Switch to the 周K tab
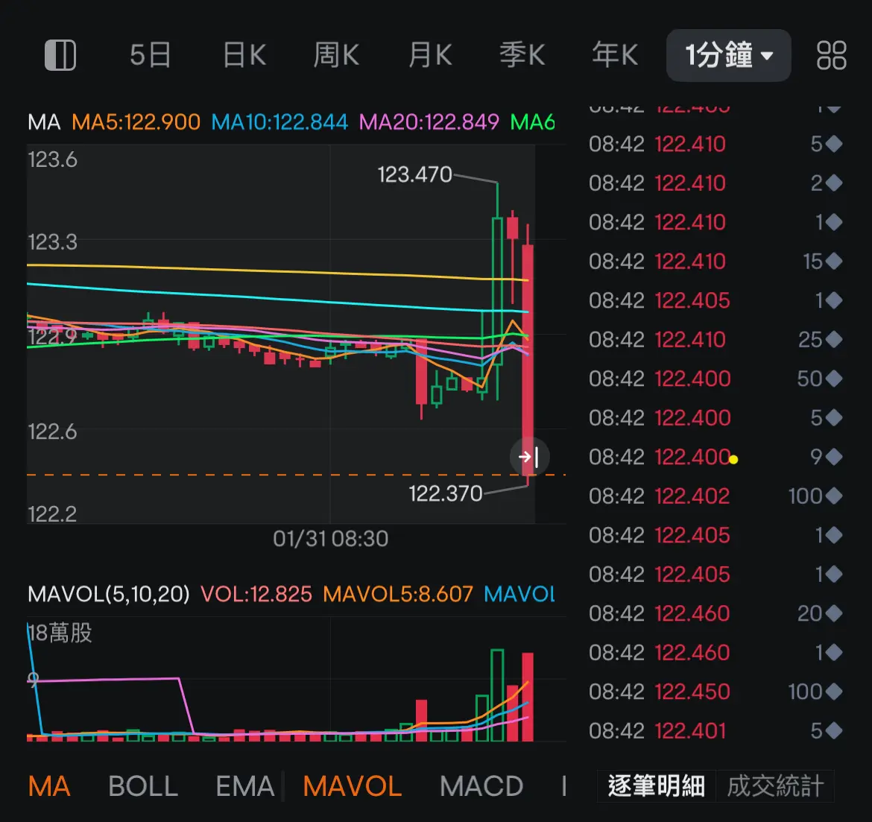This screenshot has height=822, width=872. [x=336, y=55]
